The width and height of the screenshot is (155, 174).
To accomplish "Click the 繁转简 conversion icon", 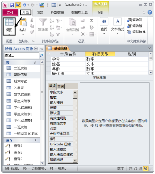I will coord(129,20).
